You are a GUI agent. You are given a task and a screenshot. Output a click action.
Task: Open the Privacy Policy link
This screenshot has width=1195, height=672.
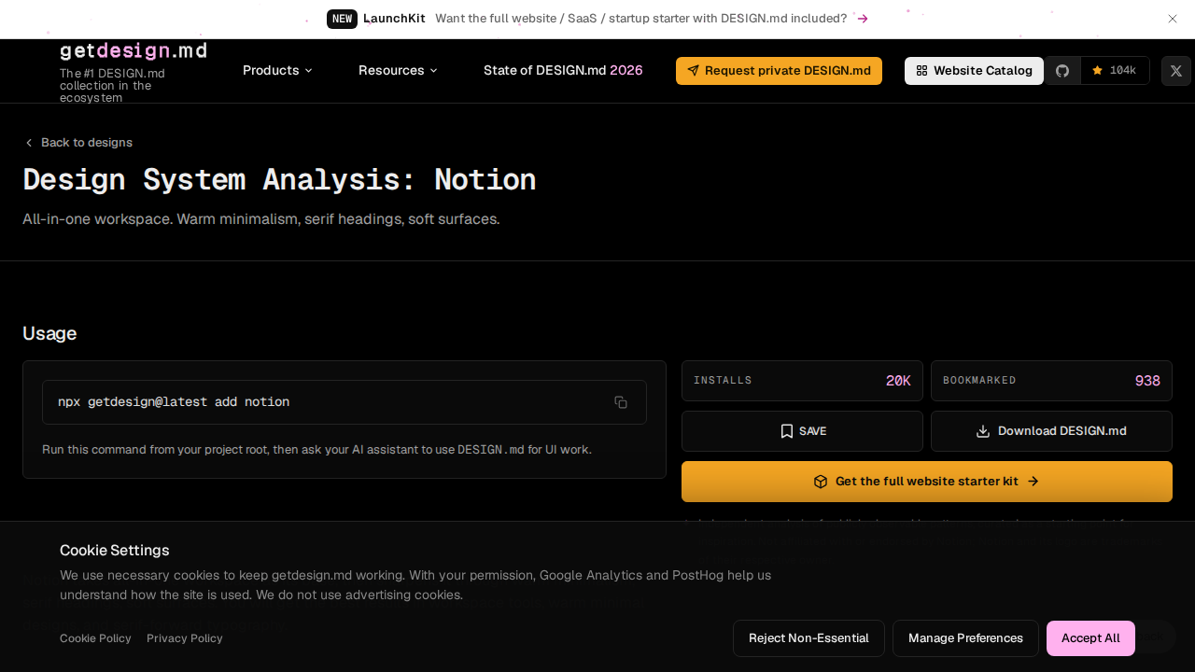point(185,638)
